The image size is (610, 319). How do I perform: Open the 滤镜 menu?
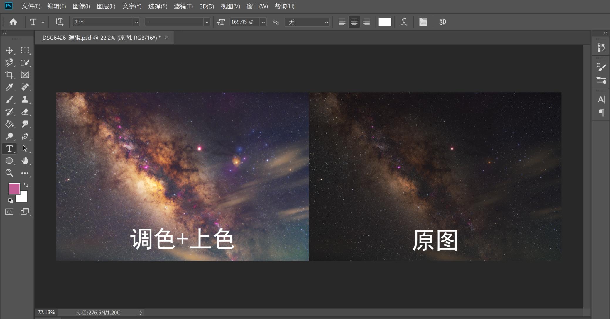[x=183, y=6]
